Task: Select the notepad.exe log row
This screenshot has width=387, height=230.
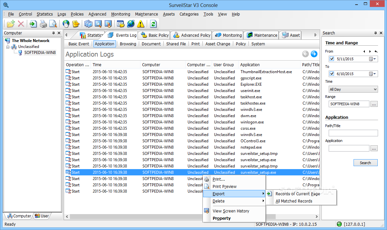Action: [192, 147]
